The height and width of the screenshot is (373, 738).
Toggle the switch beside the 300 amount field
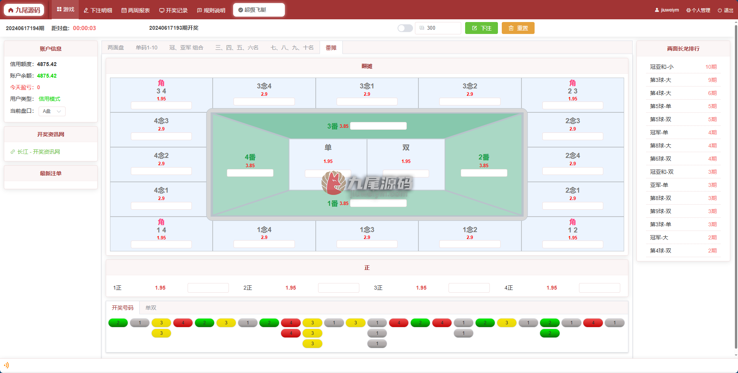pyautogui.click(x=405, y=28)
